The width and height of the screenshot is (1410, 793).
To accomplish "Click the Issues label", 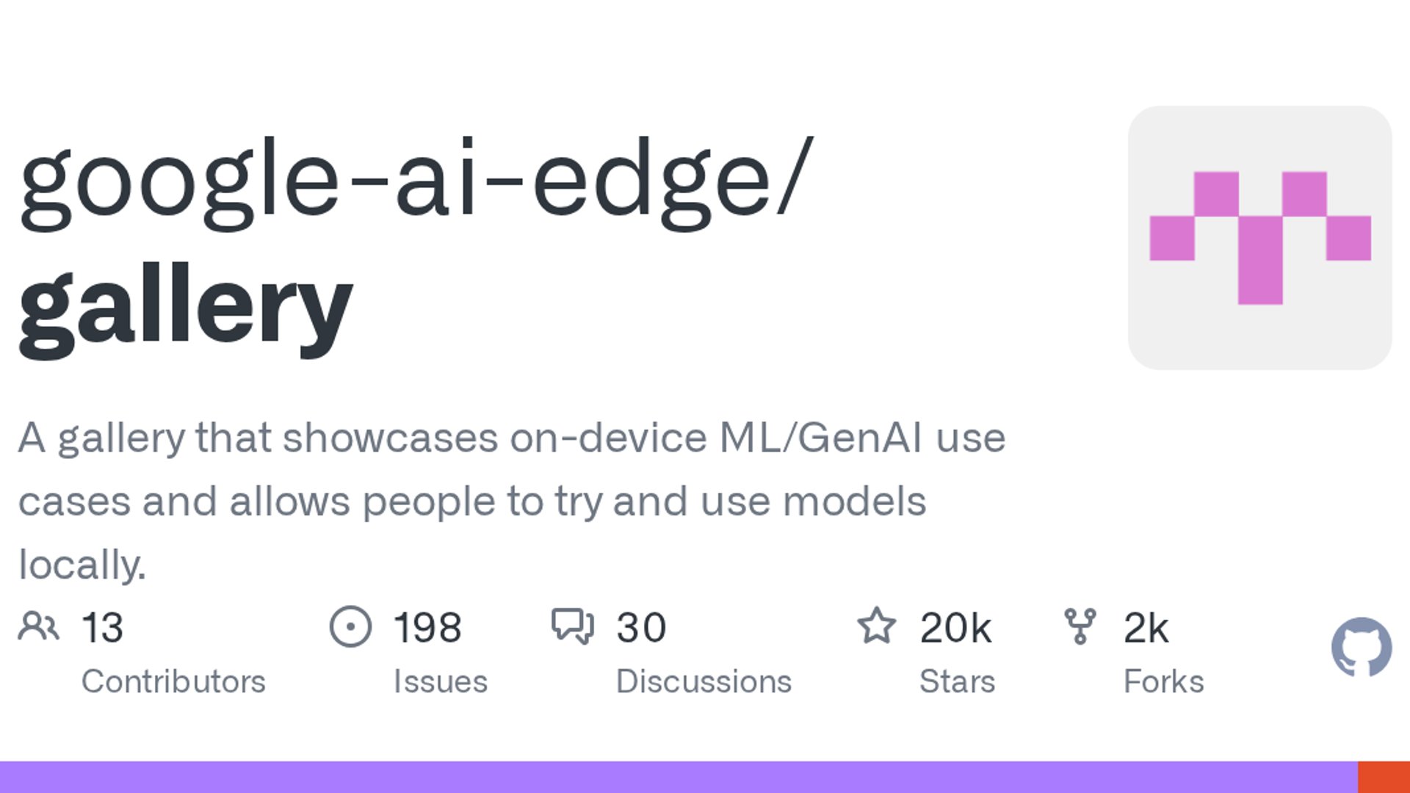I will [x=440, y=681].
